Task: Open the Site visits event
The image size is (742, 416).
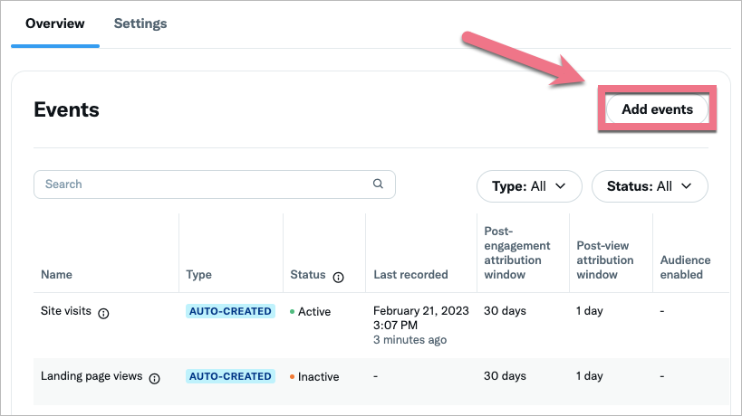Action: click(65, 311)
